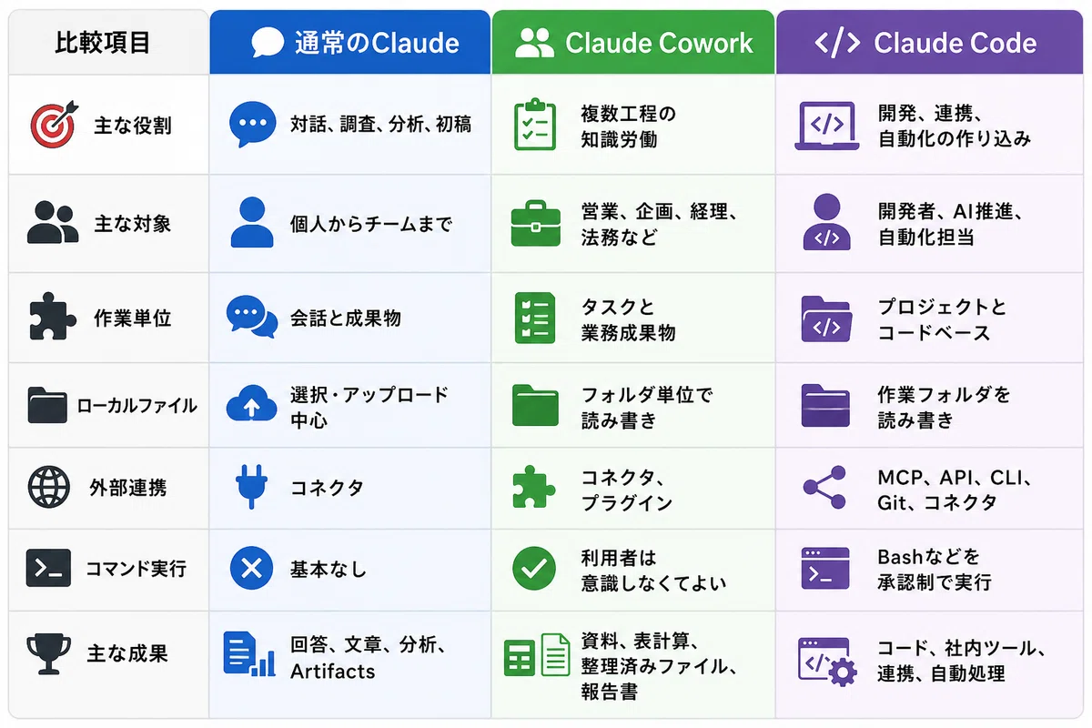
Task: Click the purple share nodes icon beside MCP、API、CLI
Action: pyautogui.click(x=824, y=487)
